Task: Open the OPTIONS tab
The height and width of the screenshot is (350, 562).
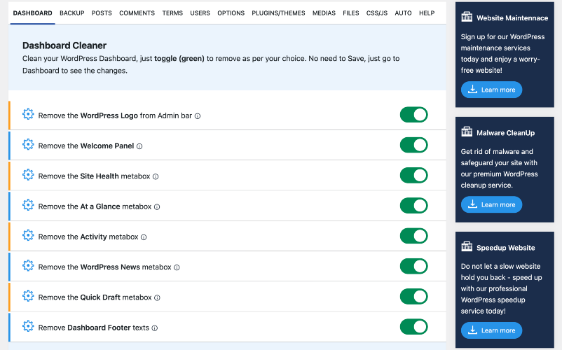Action: pyautogui.click(x=231, y=13)
